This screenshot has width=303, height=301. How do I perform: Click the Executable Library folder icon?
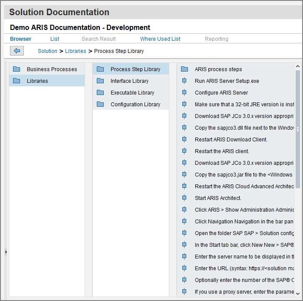click(x=100, y=92)
